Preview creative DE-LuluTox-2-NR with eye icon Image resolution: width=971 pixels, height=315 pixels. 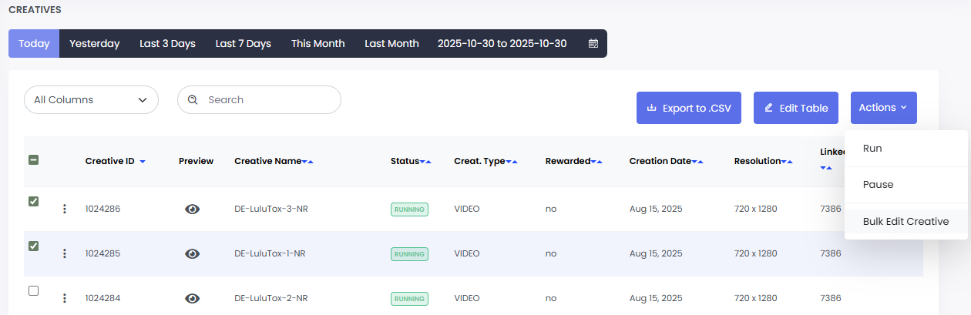(x=193, y=298)
